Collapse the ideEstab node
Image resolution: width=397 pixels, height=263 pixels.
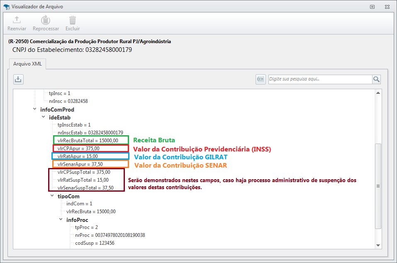coord(43,117)
